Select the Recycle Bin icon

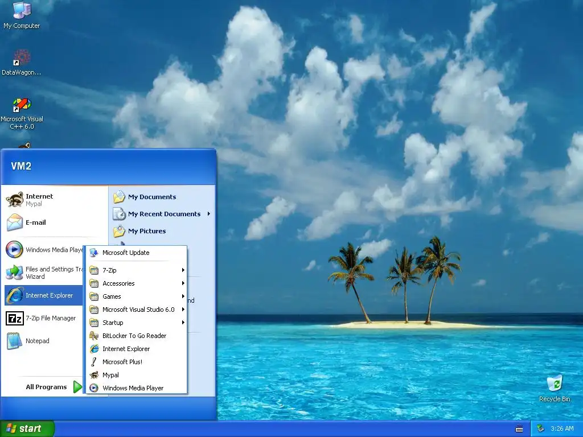[555, 388]
